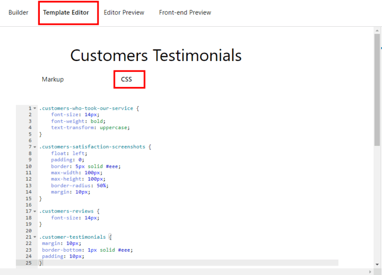This screenshot has height=275, width=382.
Task: Click the vertical scrollbar up arrow
Action: point(377,31)
